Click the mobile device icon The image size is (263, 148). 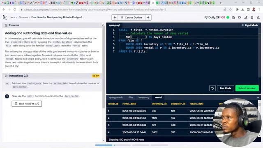[x=252, y=17]
